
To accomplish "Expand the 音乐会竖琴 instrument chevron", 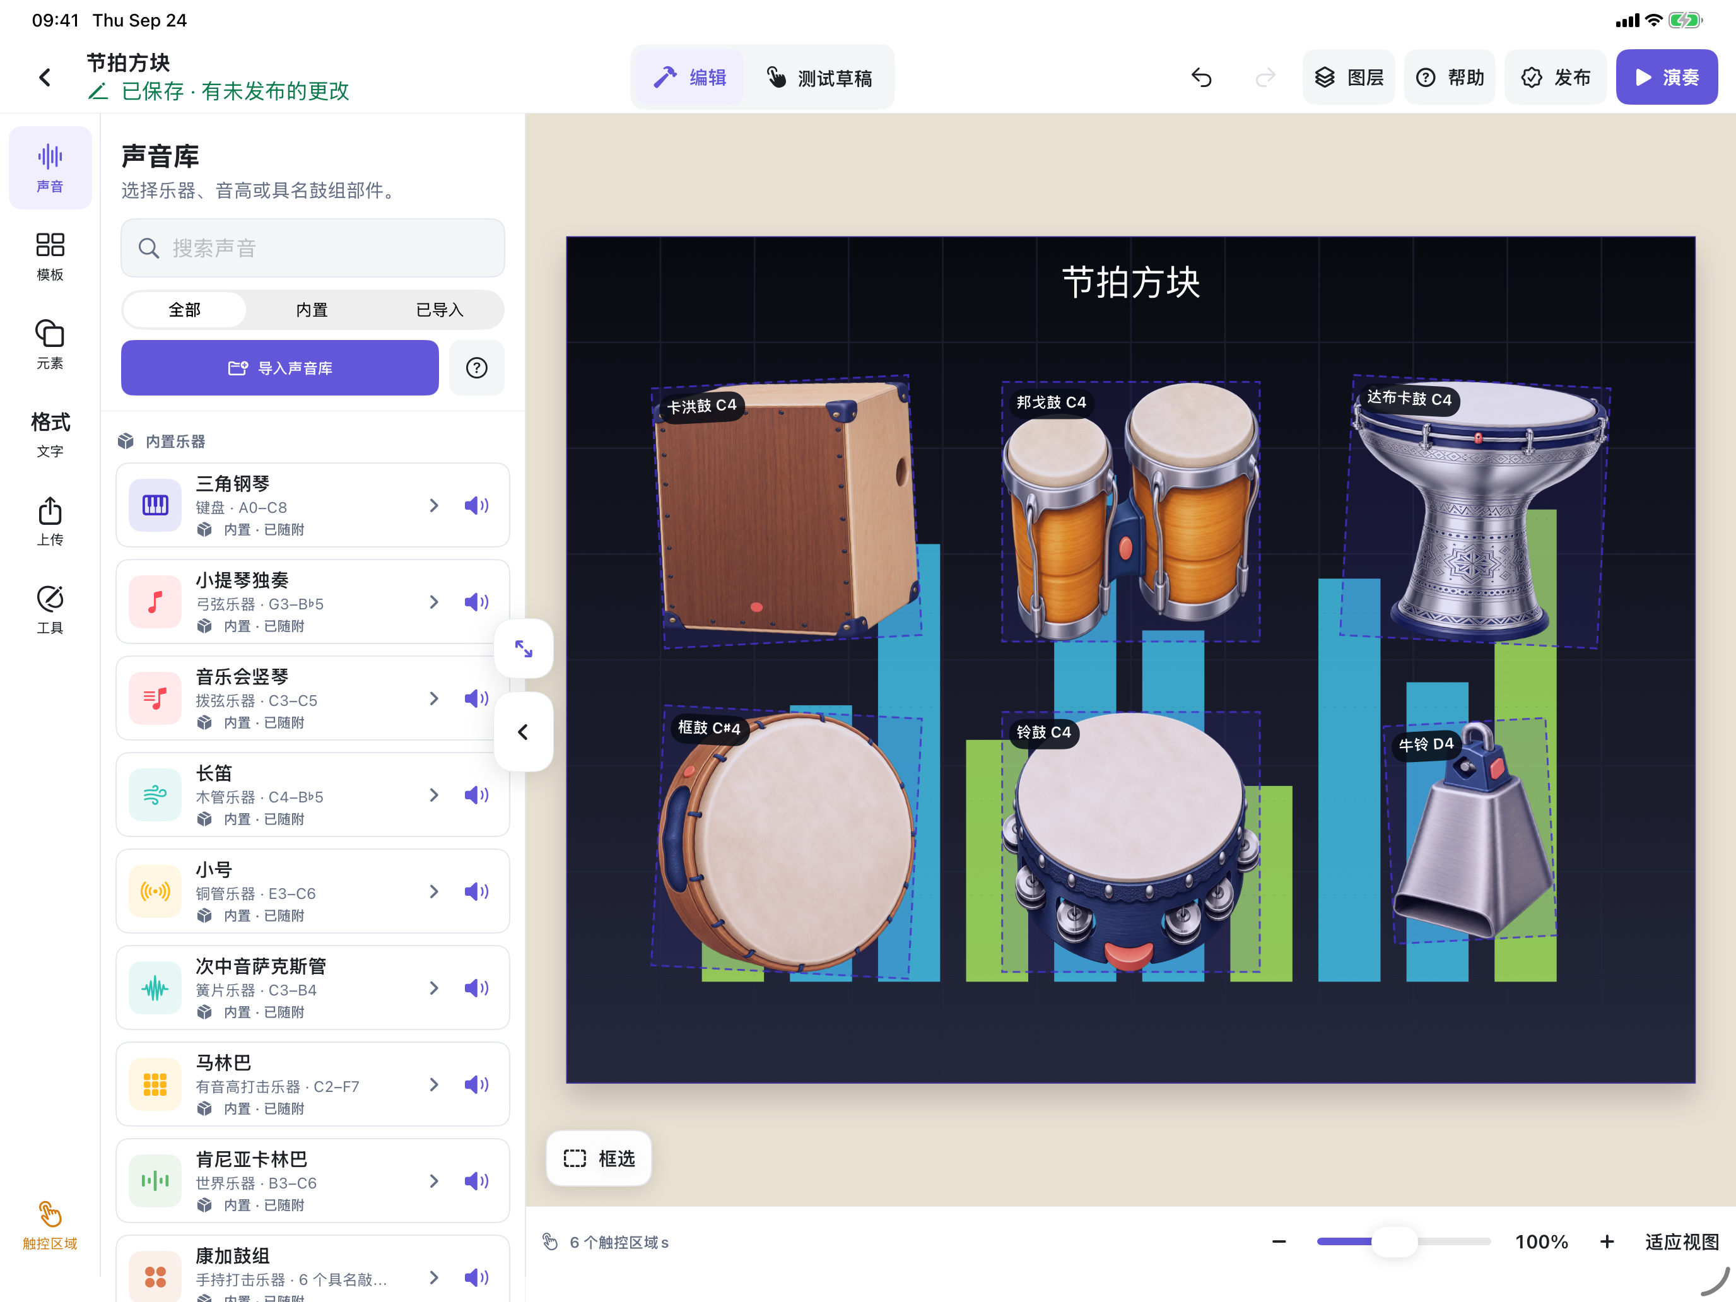I will (x=434, y=698).
